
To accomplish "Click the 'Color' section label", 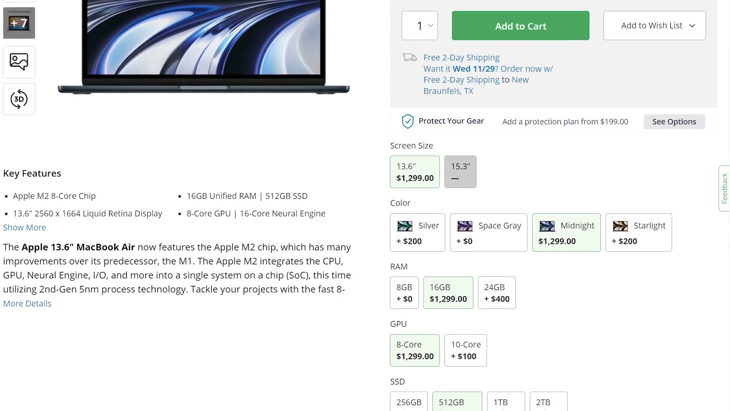I will click(x=400, y=203).
